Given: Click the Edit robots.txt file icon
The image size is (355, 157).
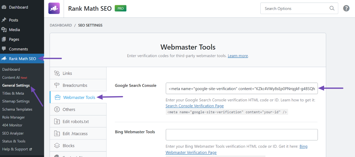Looking at the screenshot, I should tap(57, 122).
